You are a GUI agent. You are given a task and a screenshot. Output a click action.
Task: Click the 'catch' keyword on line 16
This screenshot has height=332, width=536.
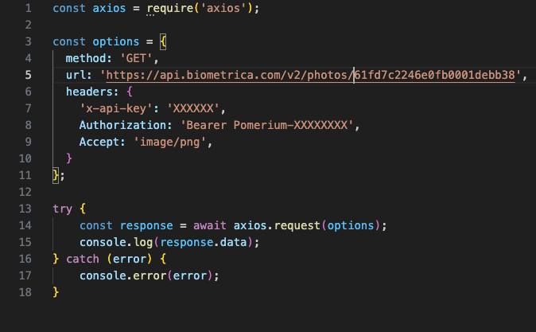[83, 259]
